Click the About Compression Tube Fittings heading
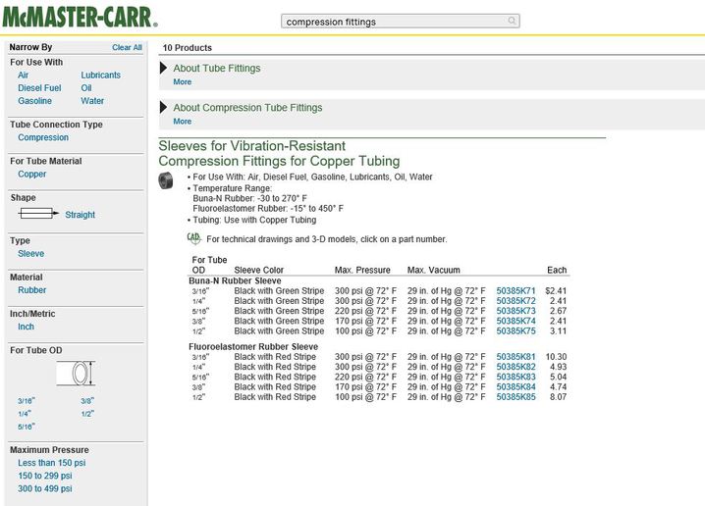Image resolution: width=705 pixels, height=506 pixels. pyautogui.click(x=247, y=108)
